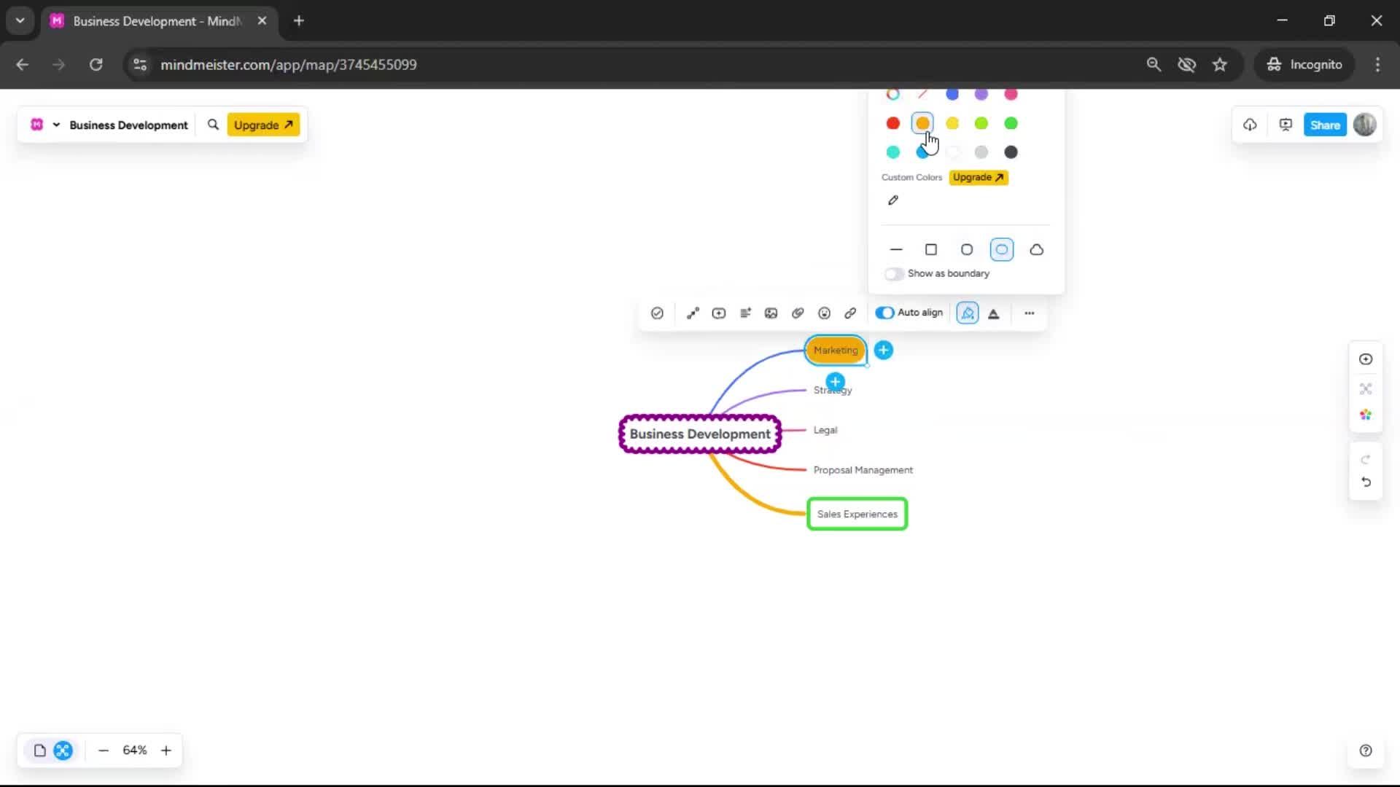Select the Proposal Management topic

click(x=863, y=470)
